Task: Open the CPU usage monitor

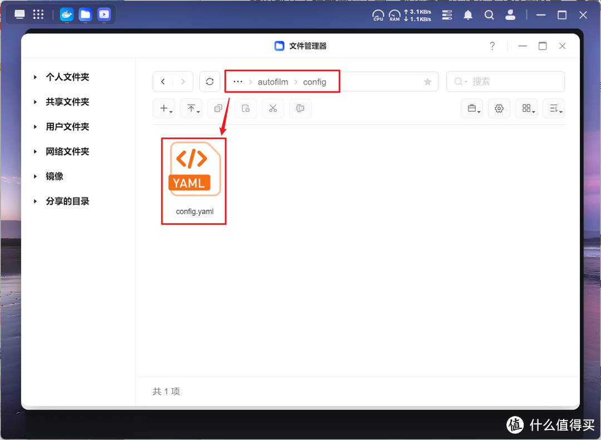Action: [378, 15]
